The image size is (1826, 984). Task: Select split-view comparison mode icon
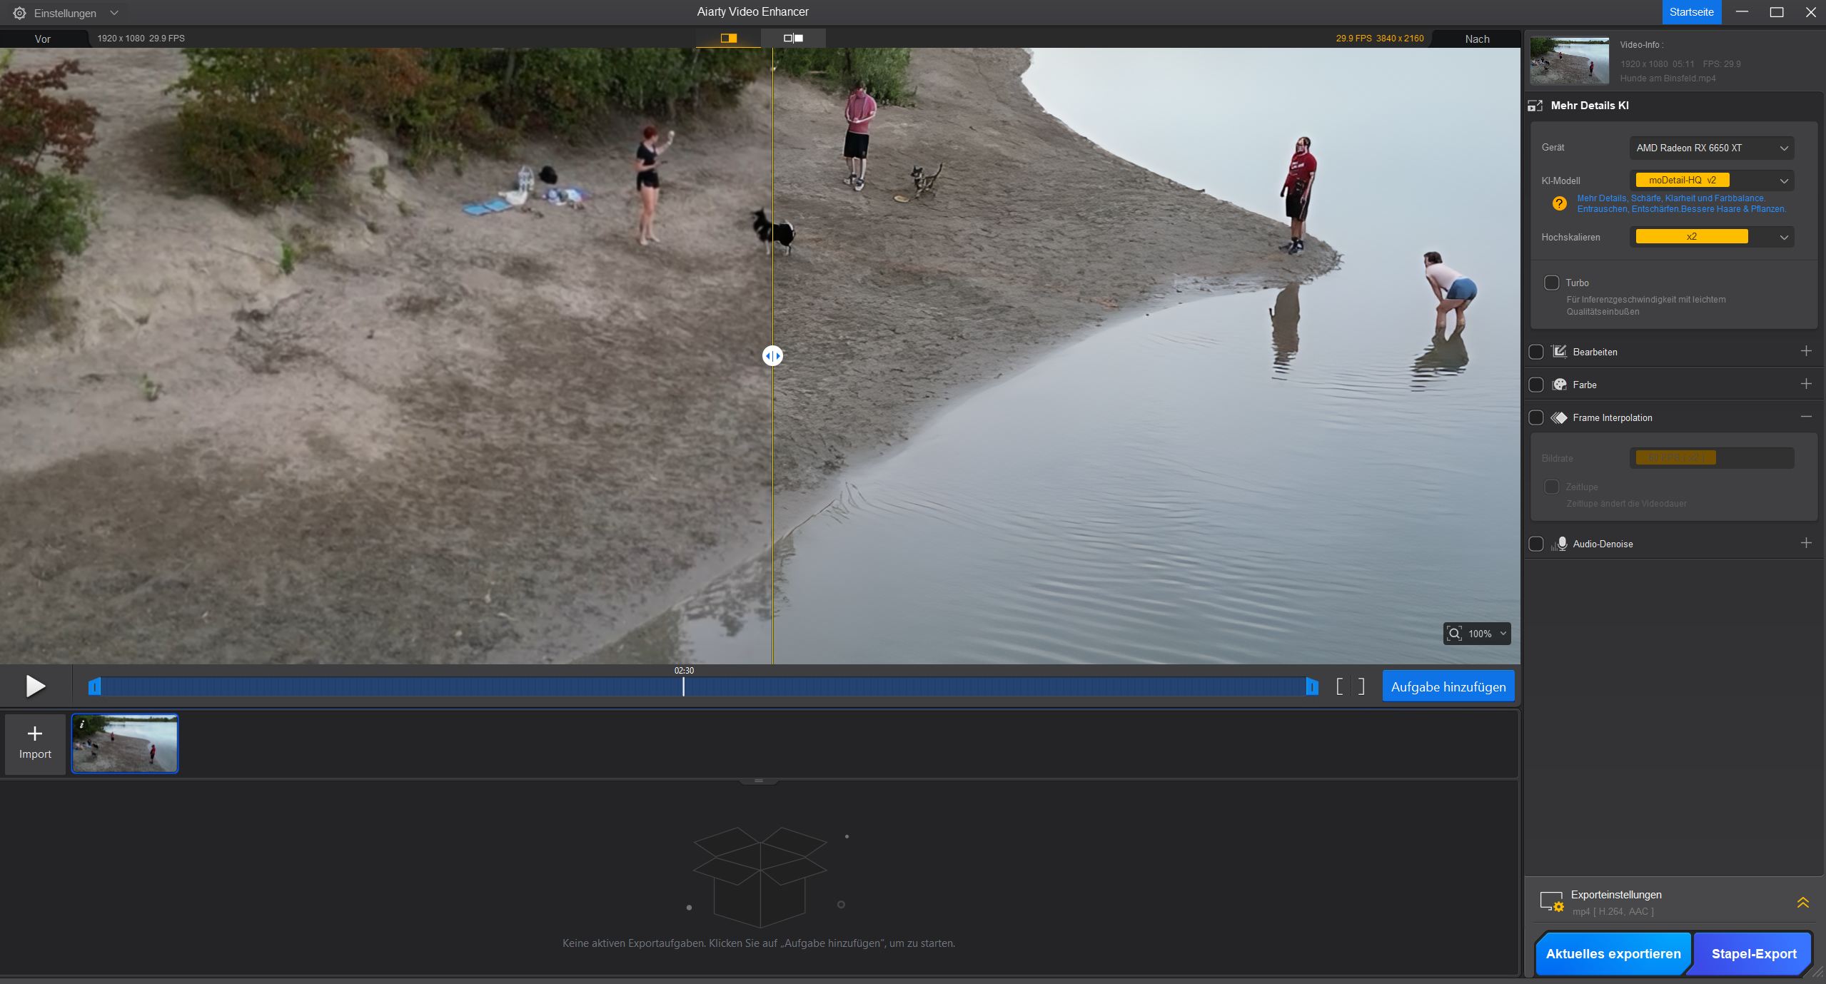coord(728,39)
